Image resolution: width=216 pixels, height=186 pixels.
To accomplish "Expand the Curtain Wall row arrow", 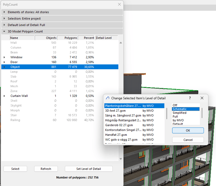I will pos(5,96).
